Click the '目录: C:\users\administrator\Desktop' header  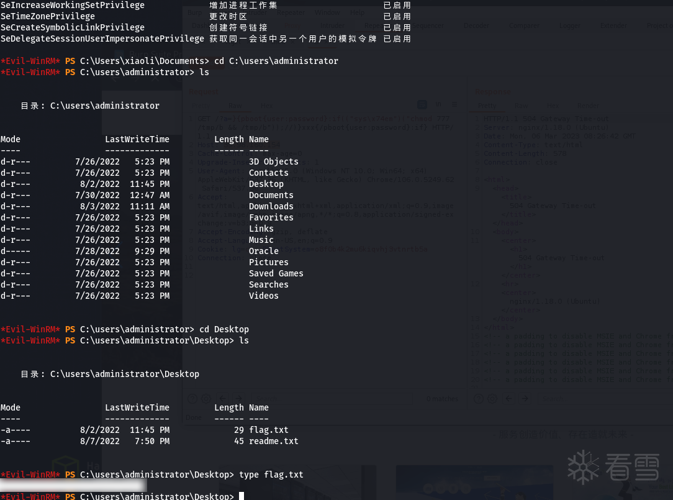[x=110, y=374]
